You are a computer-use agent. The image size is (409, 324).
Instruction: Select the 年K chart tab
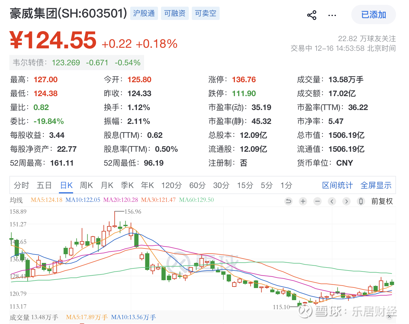tap(147, 185)
